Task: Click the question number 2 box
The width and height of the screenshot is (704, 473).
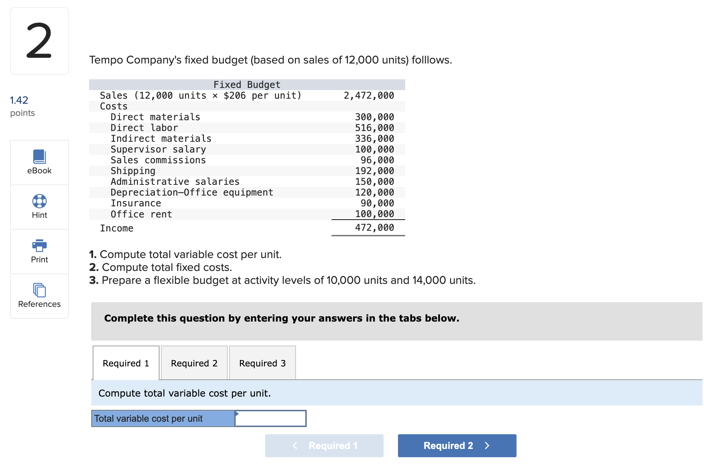Action: click(x=39, y=41)
